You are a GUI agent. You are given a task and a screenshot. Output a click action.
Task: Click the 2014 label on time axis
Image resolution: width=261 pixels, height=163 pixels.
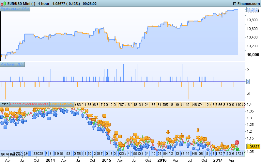point(50,160)
